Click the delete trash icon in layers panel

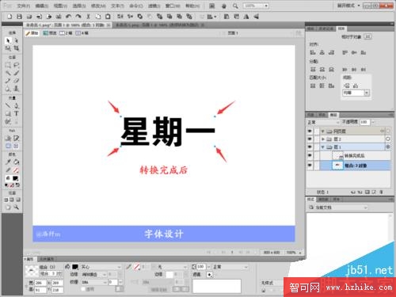(x=381, y=192)
